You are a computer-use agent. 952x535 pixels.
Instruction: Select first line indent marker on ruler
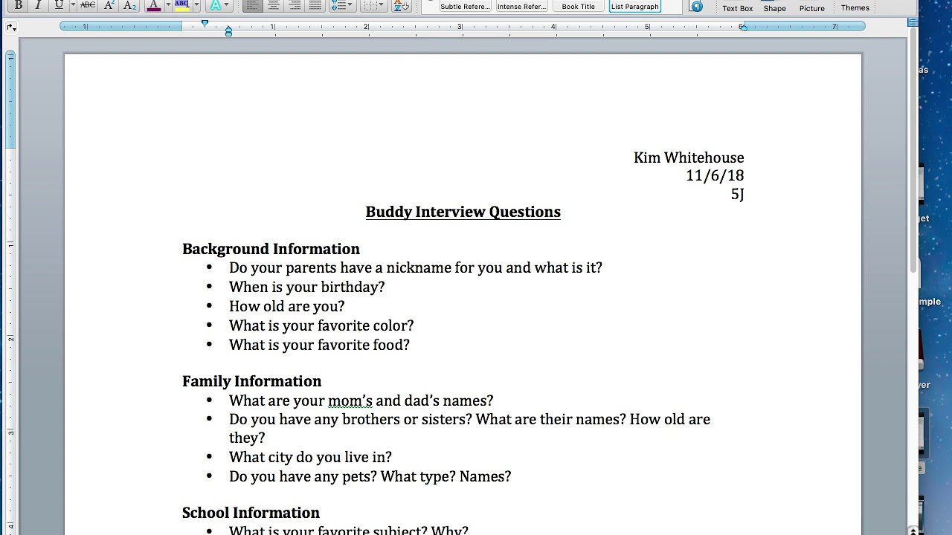(205, 24)
